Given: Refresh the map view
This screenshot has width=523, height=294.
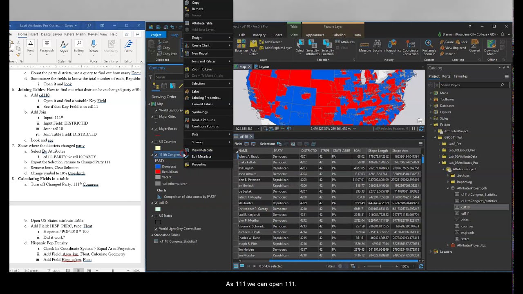Looking at the screenshot, I should [x=421, y=129].
